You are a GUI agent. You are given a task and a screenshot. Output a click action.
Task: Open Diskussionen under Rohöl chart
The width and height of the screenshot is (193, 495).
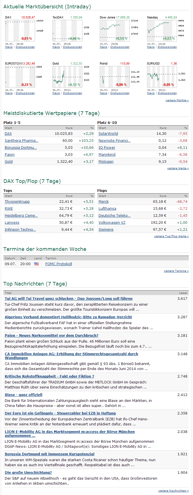(120, 93)
